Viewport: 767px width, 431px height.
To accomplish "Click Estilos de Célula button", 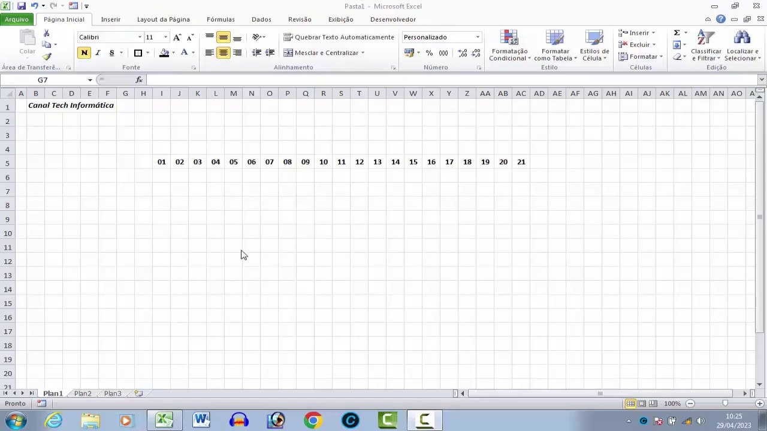I will 594,45.
